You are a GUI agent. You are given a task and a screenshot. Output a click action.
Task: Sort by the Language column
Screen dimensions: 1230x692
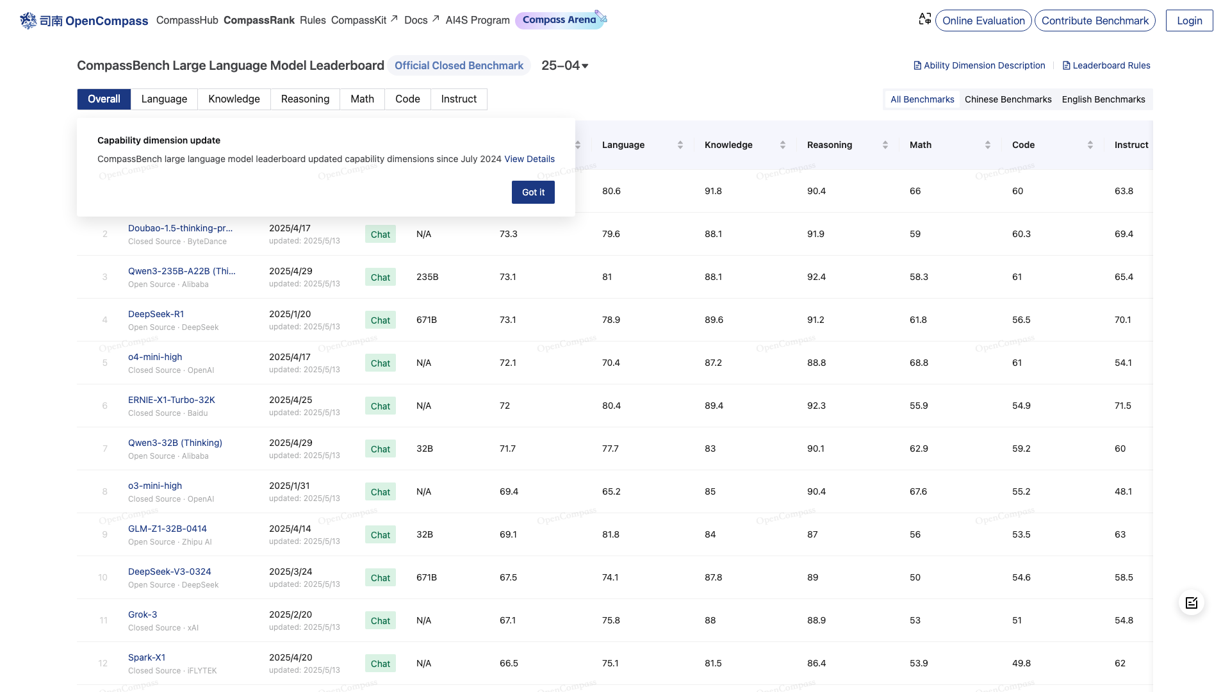[680, 145]
